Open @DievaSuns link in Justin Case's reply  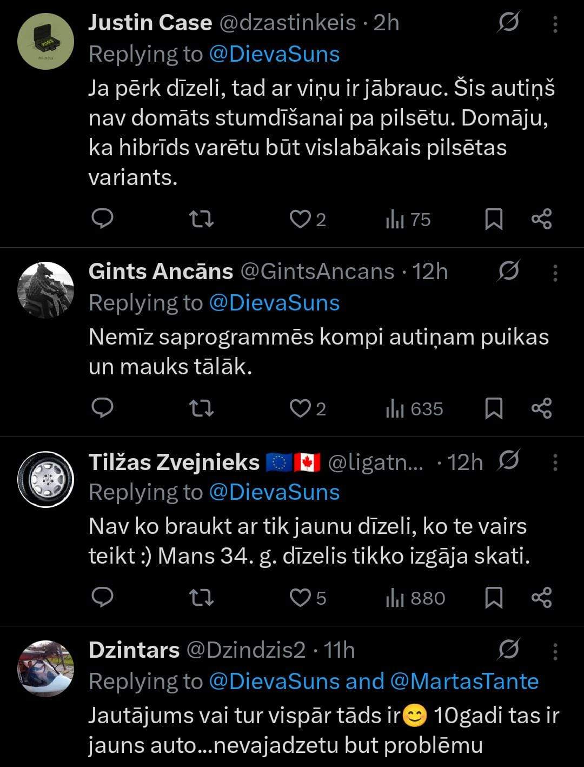click(x=274, y=54)
